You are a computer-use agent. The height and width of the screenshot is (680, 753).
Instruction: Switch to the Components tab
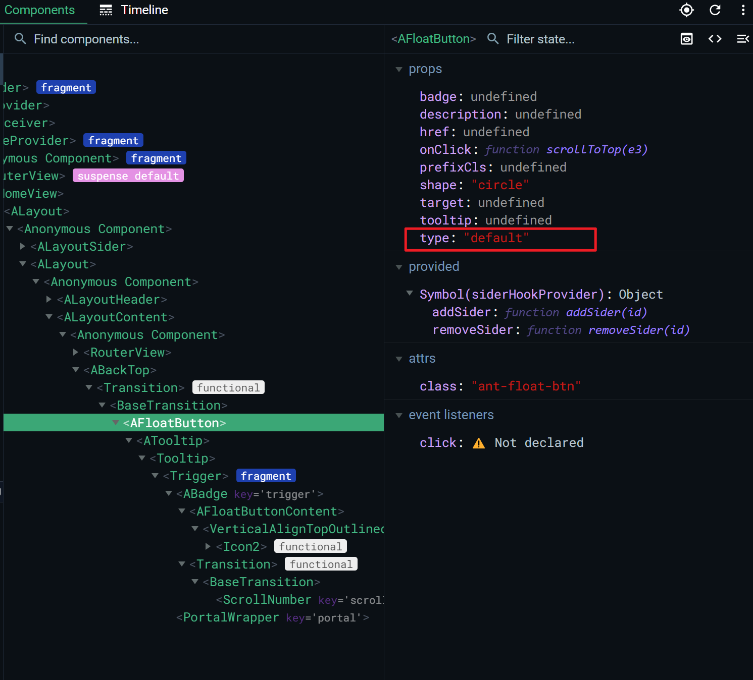(40, 10)
